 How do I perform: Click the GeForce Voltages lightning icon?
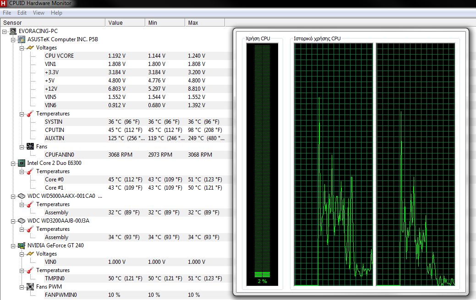tap(30, 254)
